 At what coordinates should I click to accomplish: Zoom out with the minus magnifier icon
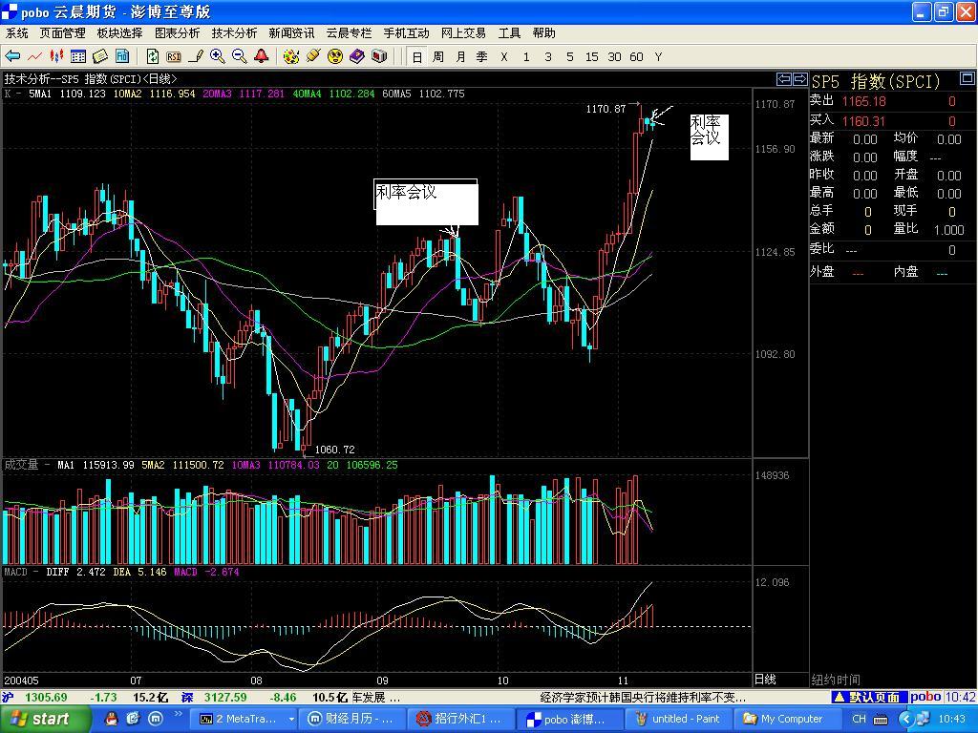click(x=240, y=56)
